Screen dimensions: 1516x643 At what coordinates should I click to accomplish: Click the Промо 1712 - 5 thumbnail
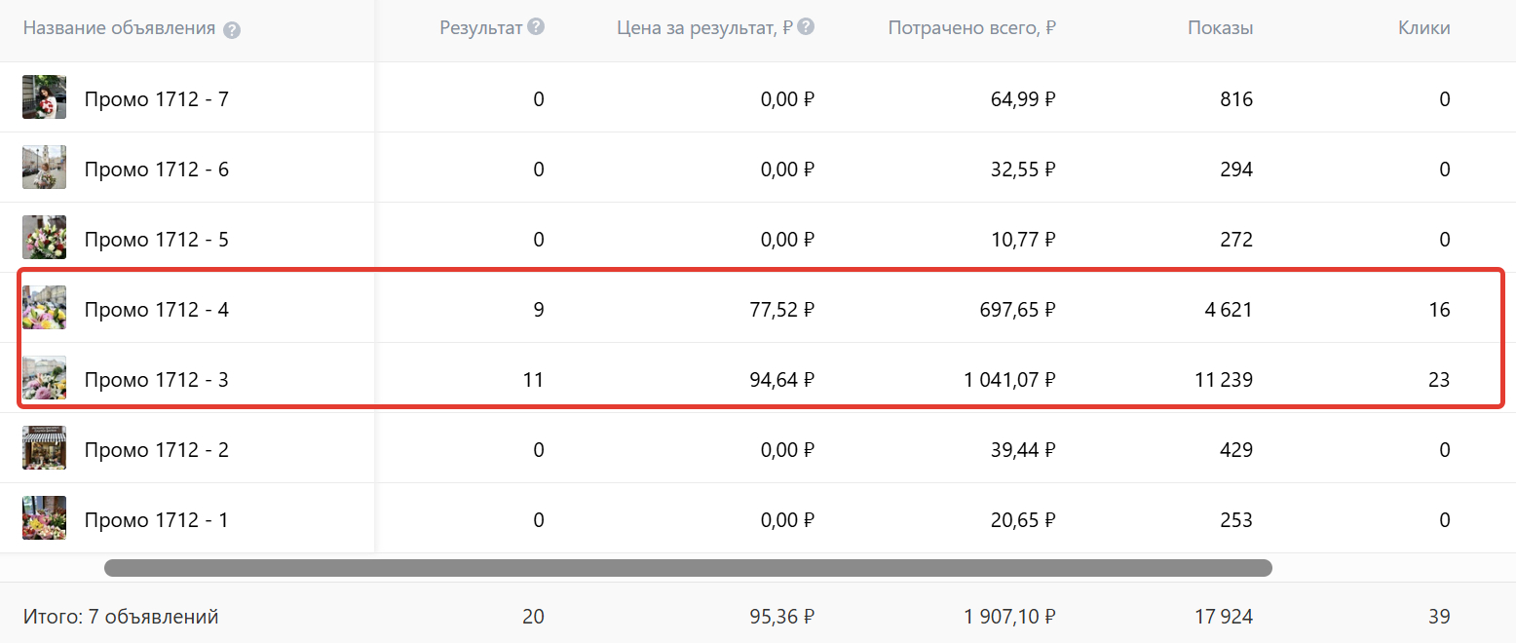click(x=45, y=238)
